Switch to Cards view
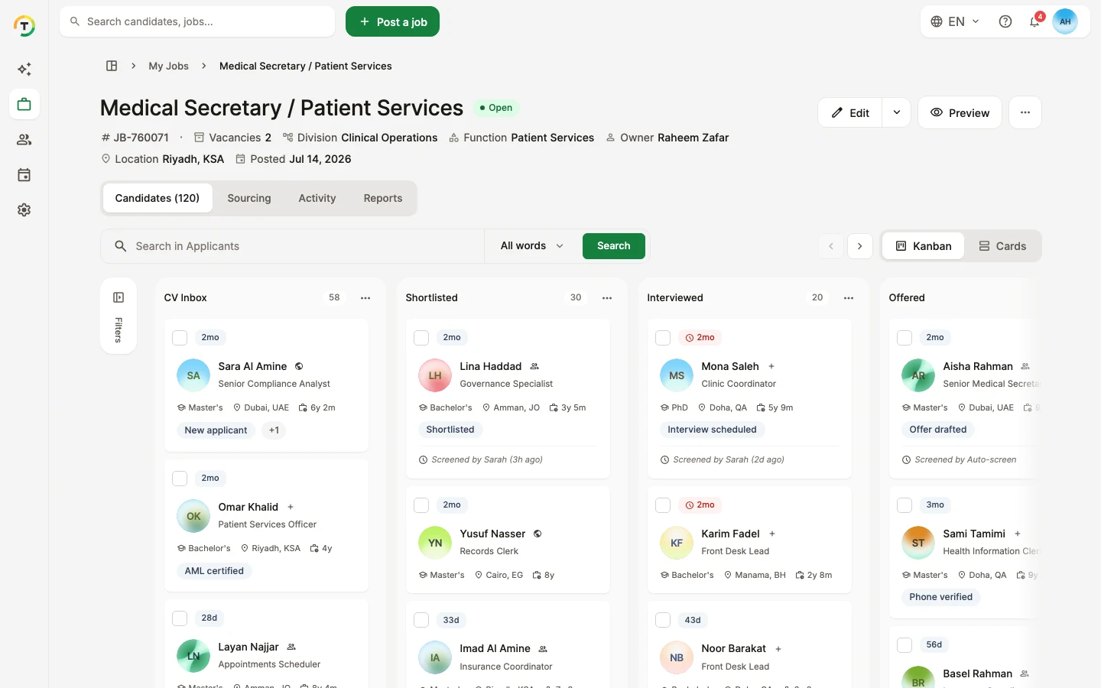This screenshot has width=1101, height=688. coord(1002,246)
